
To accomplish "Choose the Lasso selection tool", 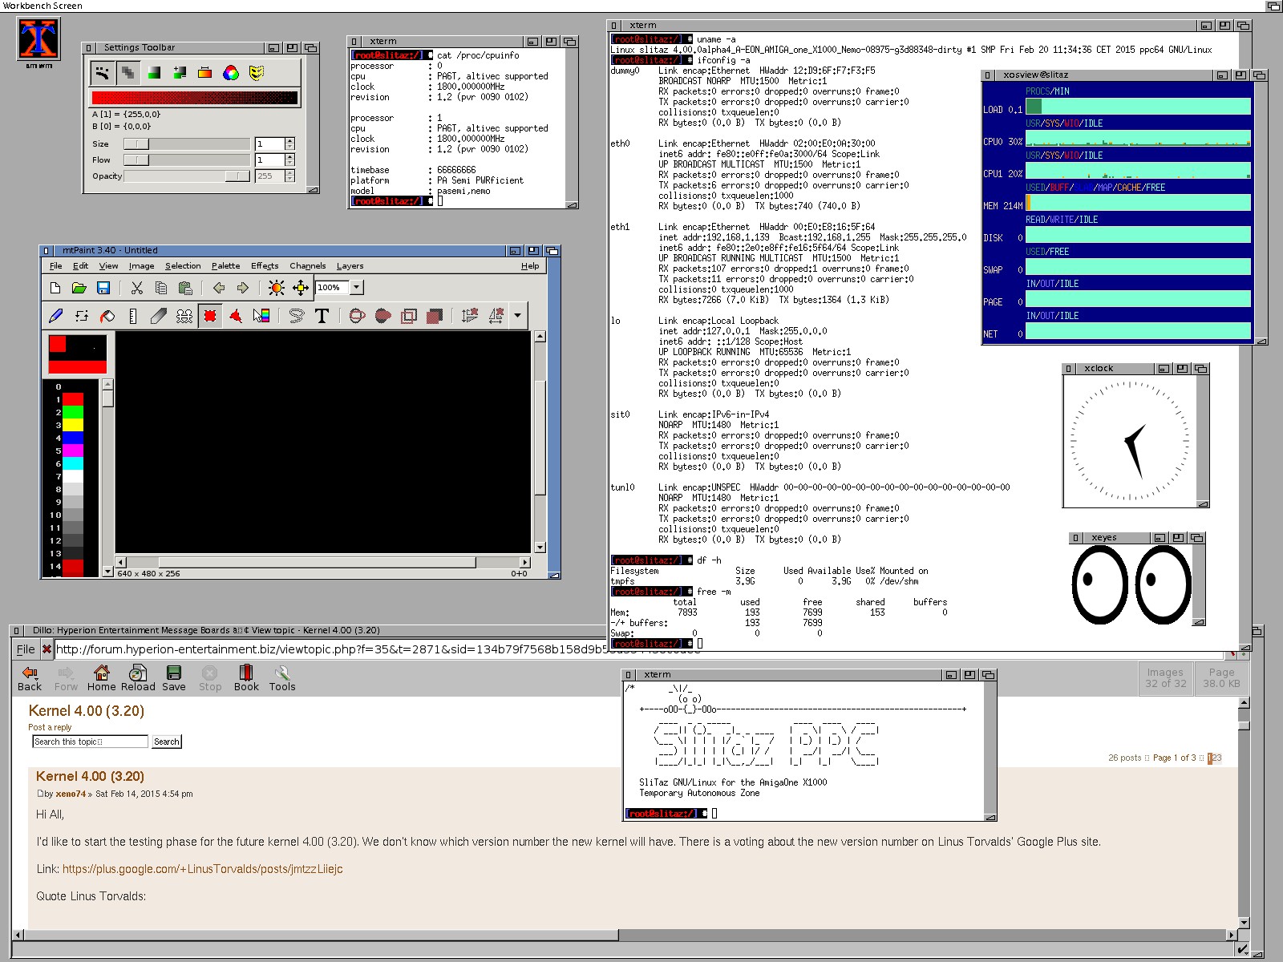I will coord(297,316).
